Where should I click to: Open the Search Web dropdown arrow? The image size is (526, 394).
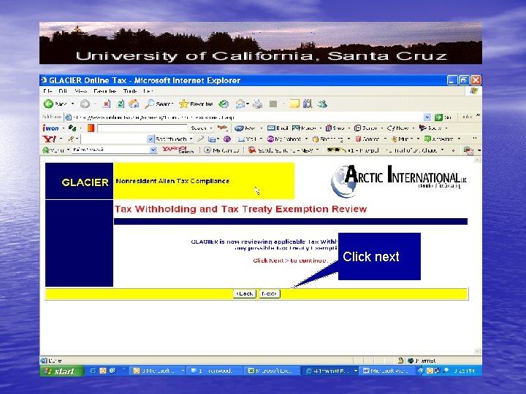click(x=191, y=139)
